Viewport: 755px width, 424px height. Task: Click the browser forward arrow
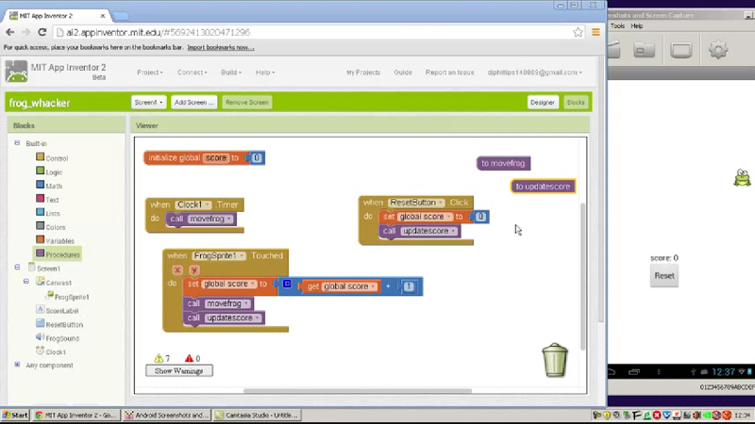(26, 32)
